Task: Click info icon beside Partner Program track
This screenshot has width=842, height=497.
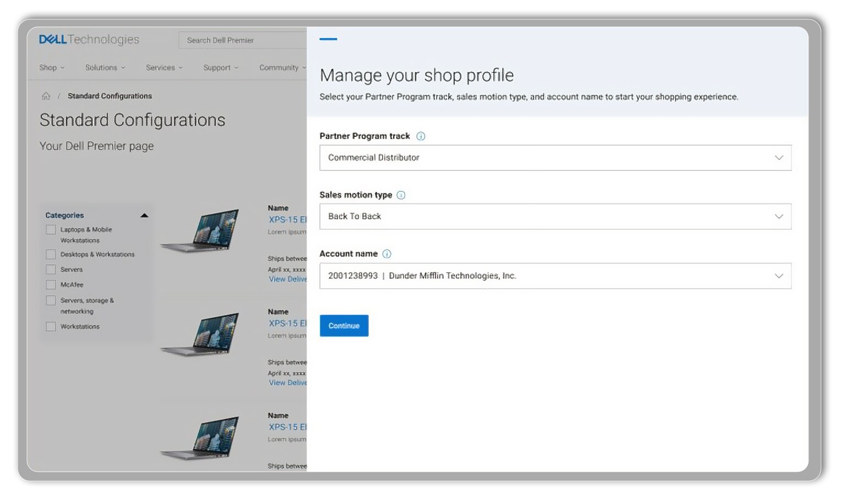Action: 421,136
